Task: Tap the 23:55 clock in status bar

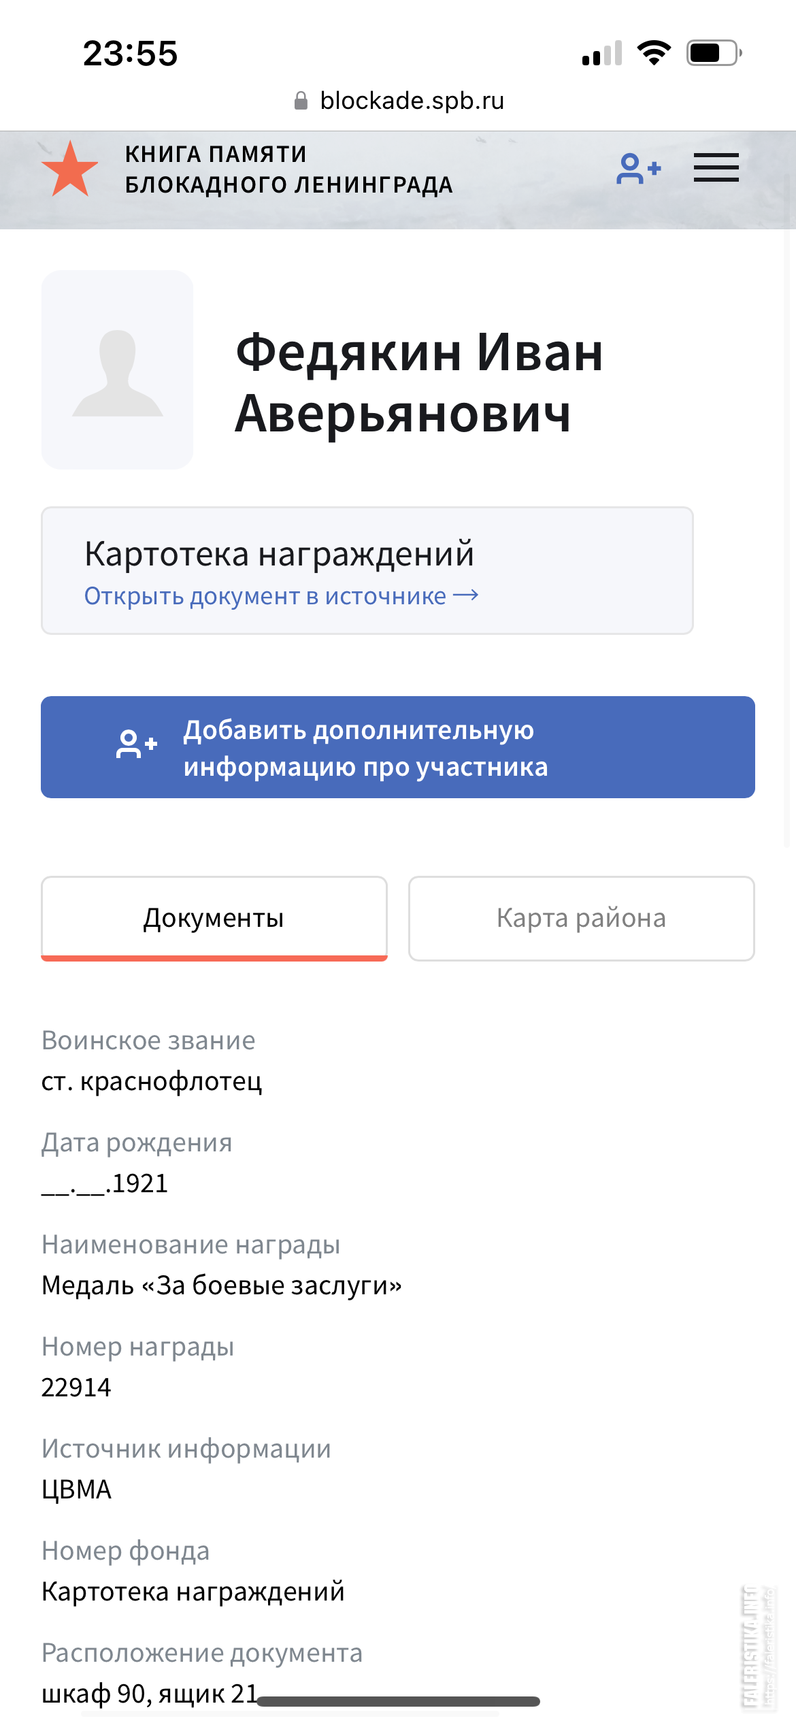Action: 131,53
